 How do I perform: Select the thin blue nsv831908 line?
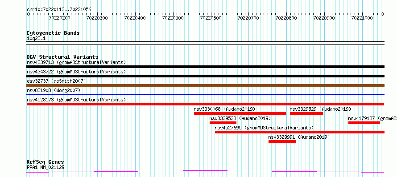click(205, 95)
